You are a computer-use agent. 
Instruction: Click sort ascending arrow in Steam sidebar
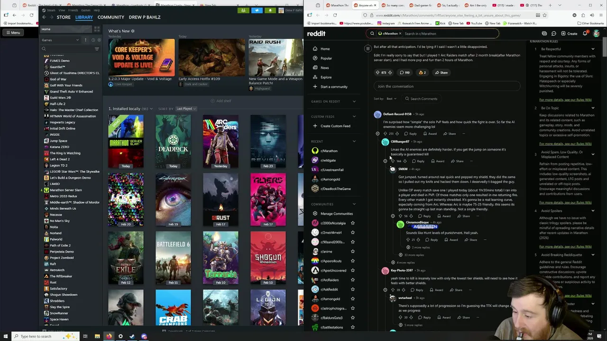coord(86,40)
